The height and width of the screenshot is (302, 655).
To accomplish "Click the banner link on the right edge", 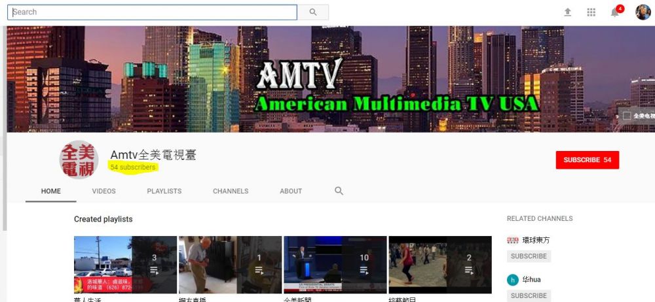I will (x=637, y=116).
